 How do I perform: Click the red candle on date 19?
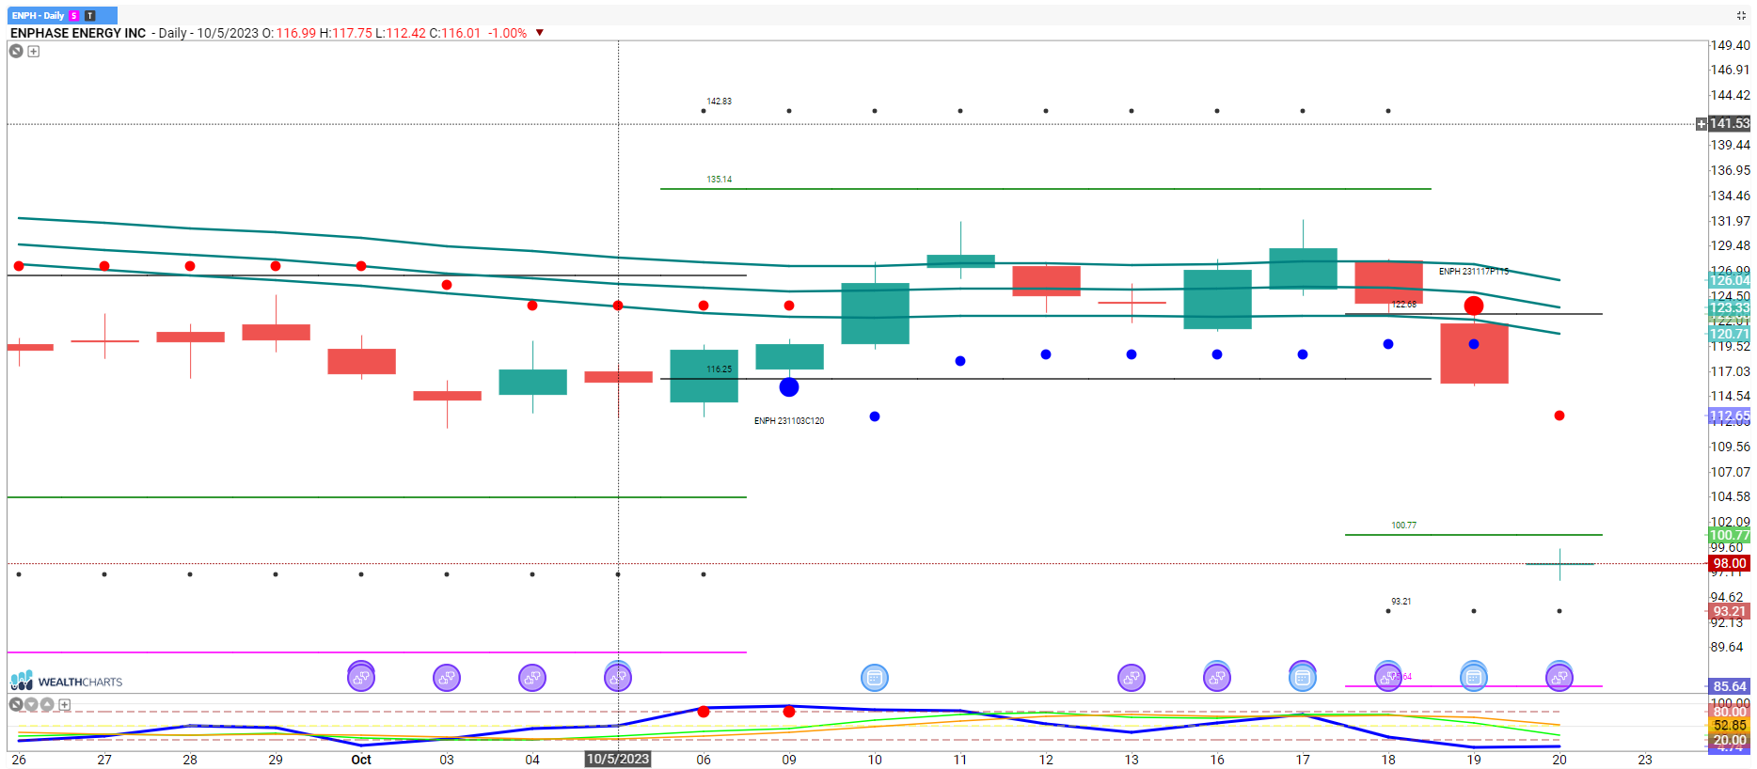[x=1474, y=353]
